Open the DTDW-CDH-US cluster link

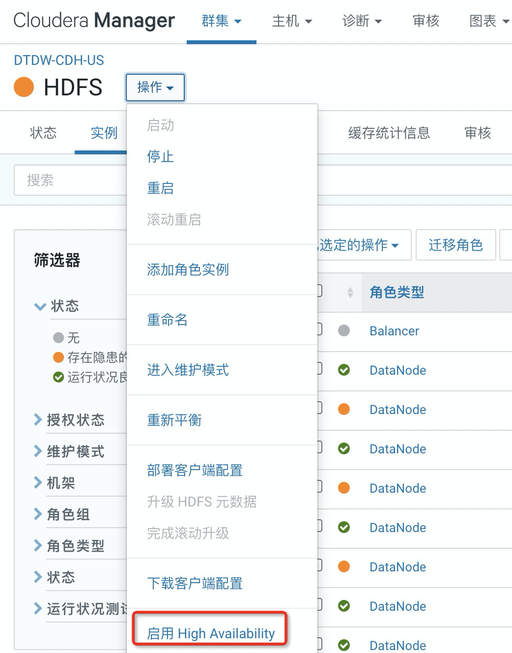click(x=59, y=60)
